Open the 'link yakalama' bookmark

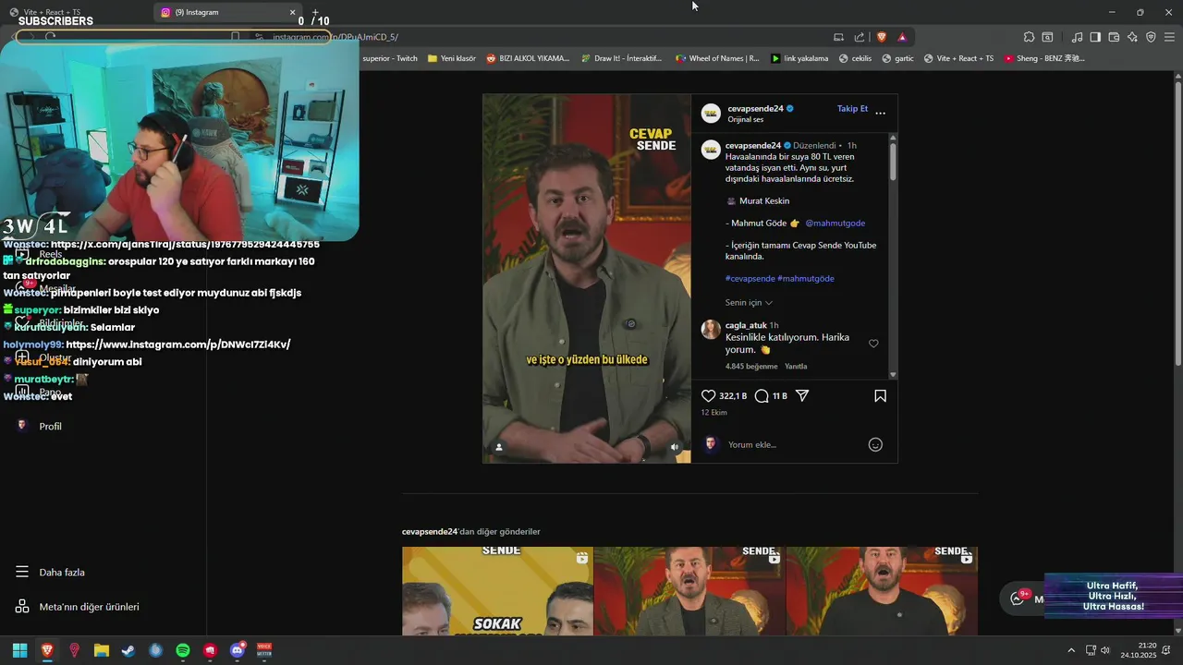coord(799,58)
